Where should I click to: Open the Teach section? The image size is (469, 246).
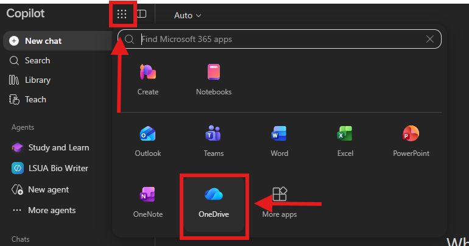point(27,99)
